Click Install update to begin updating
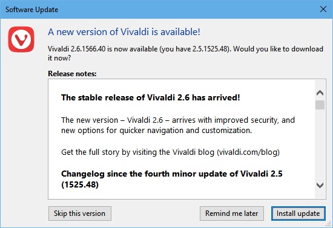 pos(298,213)
